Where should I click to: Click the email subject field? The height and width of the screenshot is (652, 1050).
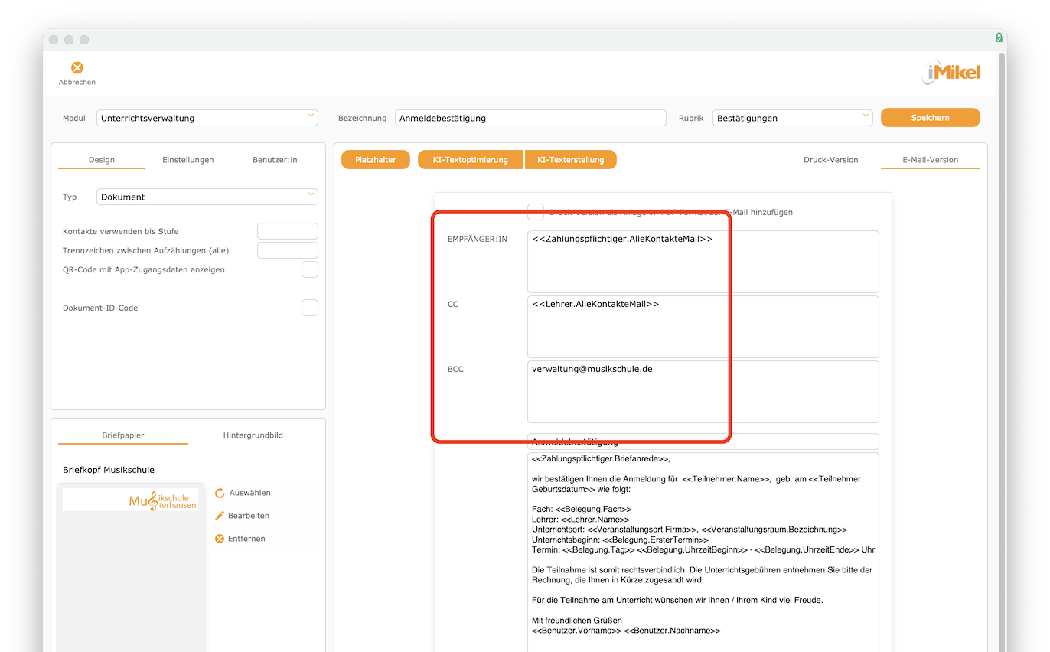coord(703,442)
